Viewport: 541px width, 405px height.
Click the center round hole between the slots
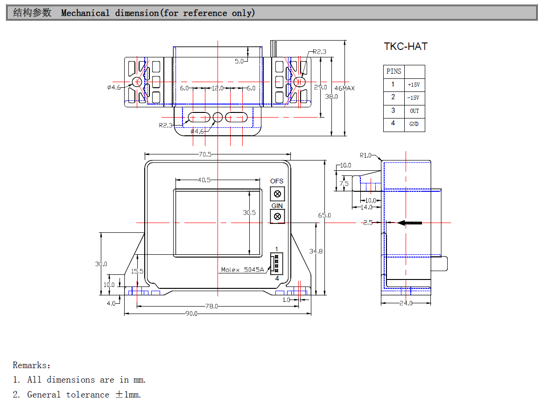pos(218,117)
